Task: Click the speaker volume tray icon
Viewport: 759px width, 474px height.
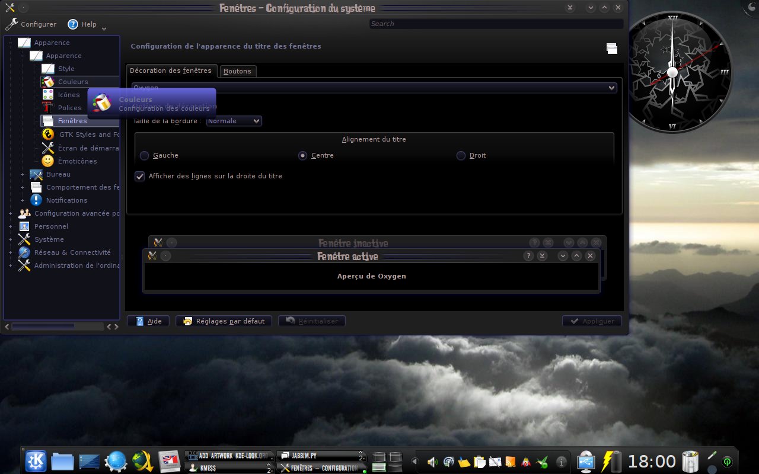Action: pyautogui.click(x=432, y=462)
